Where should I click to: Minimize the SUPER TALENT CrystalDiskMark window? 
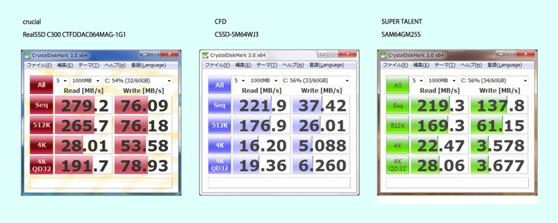click(500, 53)
